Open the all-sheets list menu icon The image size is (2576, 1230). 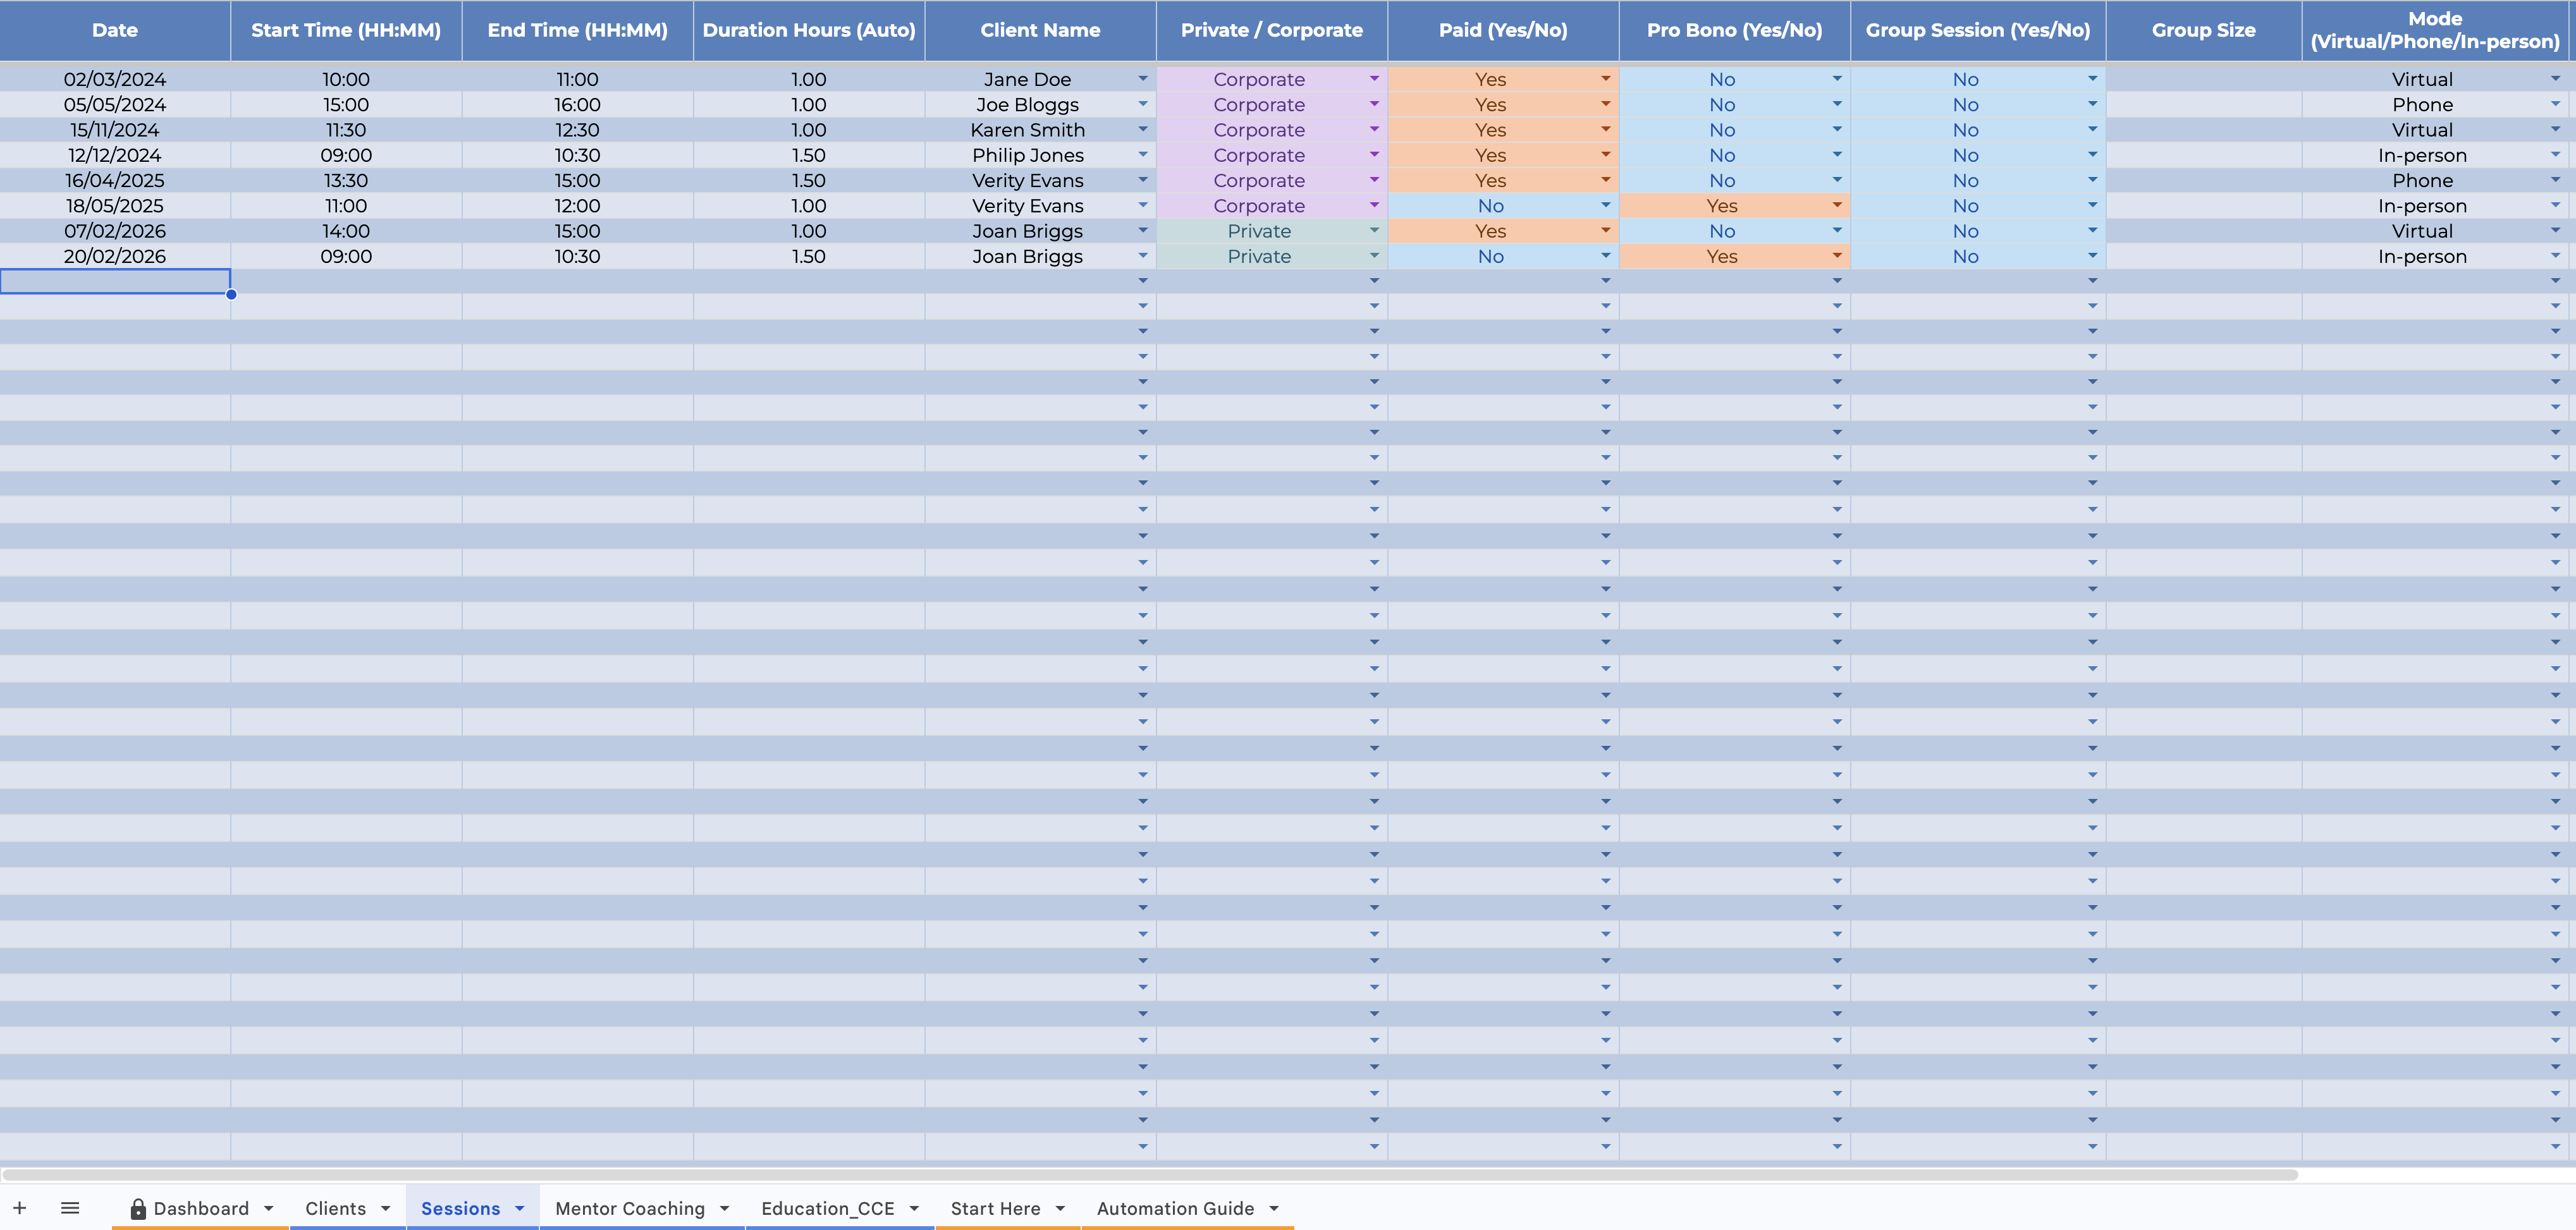pos(71,1208)
